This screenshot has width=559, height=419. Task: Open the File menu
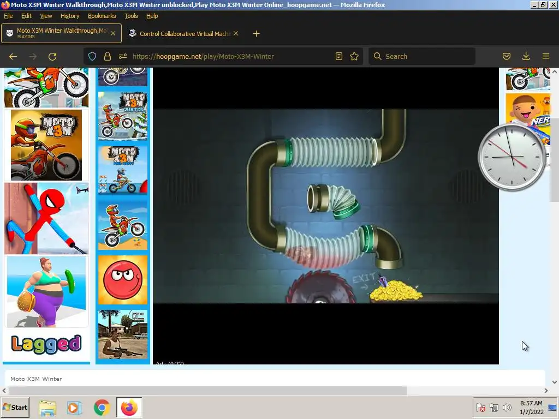(8, 16)
